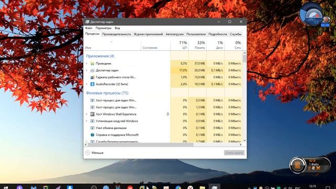Open the Windows Start button
The width and height of the screenshot is (336, 189).
click(x=6, y=187)
